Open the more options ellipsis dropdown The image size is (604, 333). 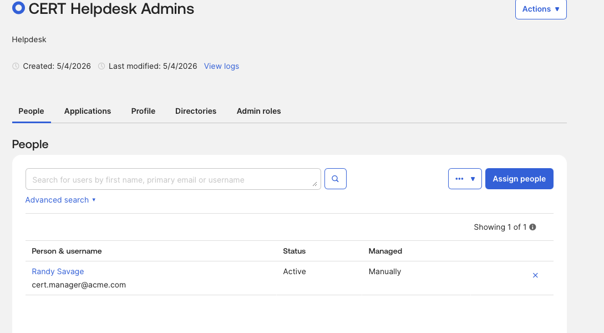click(465, 179)
